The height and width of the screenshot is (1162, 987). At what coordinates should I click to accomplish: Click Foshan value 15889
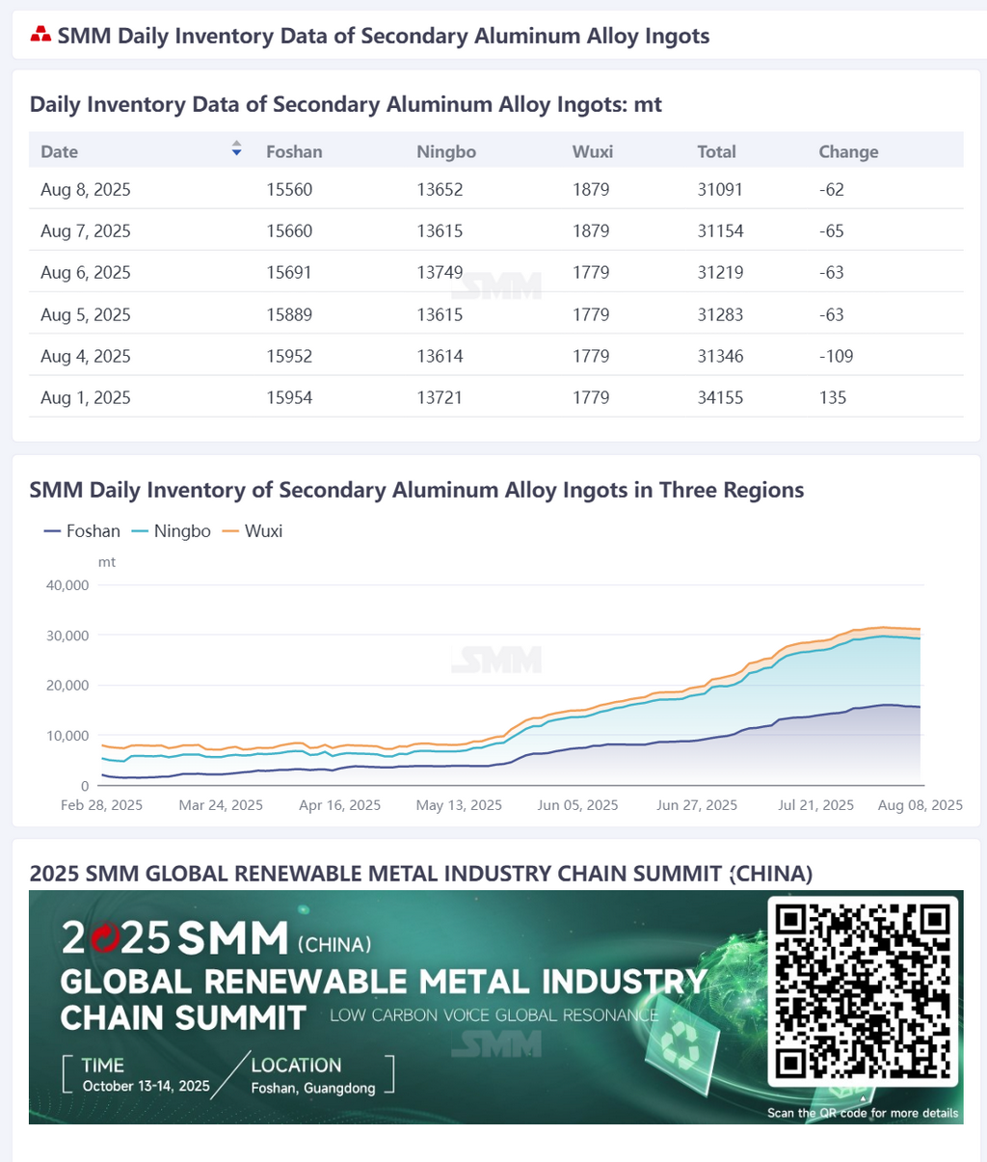[x=289, y=315]
